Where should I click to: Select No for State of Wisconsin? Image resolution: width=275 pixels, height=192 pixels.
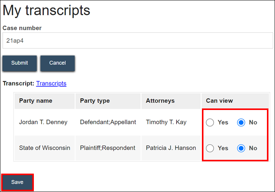(x=241, y=148)
